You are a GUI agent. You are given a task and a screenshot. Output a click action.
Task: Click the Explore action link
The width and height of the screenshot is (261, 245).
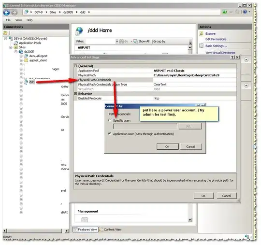coord(210,34)
